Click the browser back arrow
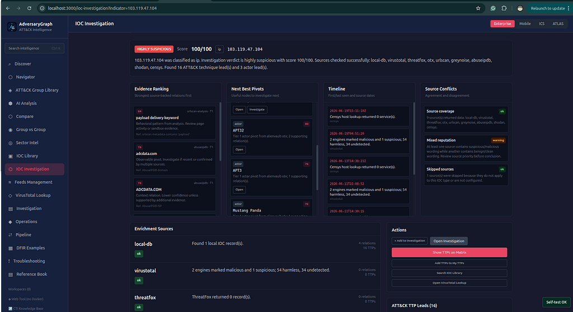573x312 pixels. pyautogui.click(x=8, y=8)
